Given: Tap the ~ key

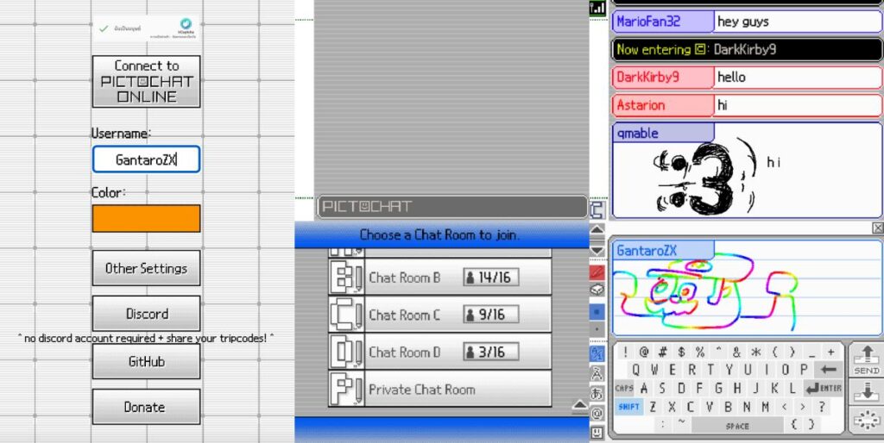Looking at the screenshot, I should tap(682, 422).
